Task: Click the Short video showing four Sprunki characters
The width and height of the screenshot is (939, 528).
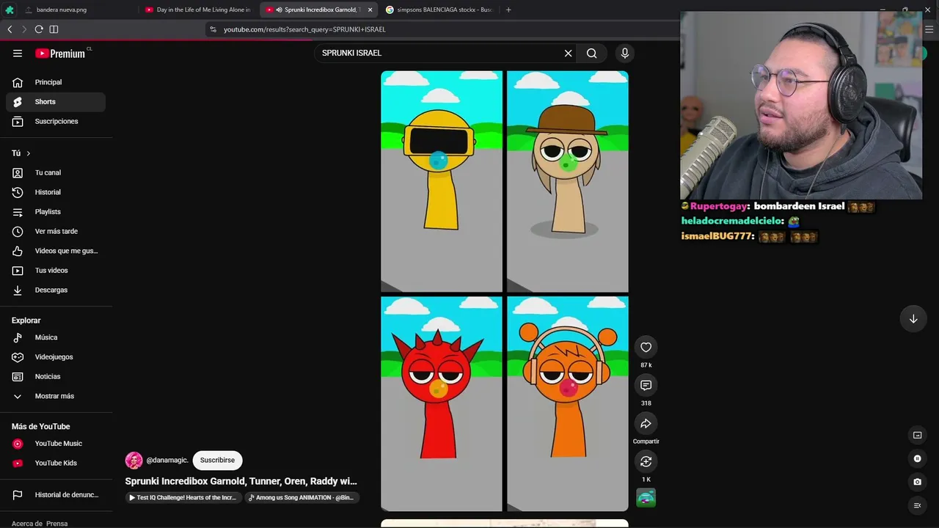Action: [x=505, y=291]
